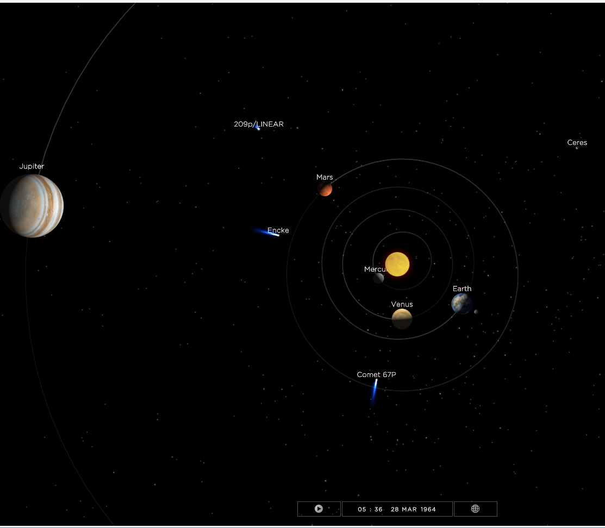
Task: Select the Encke comet streak
Action: coord(267,232)
